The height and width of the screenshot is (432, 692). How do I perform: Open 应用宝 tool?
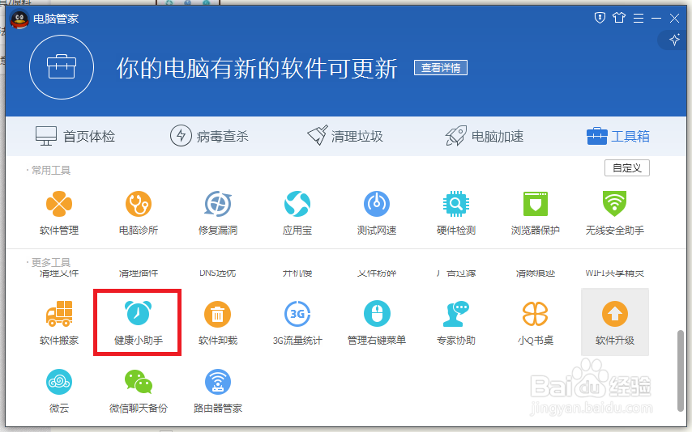click(297, 213)
